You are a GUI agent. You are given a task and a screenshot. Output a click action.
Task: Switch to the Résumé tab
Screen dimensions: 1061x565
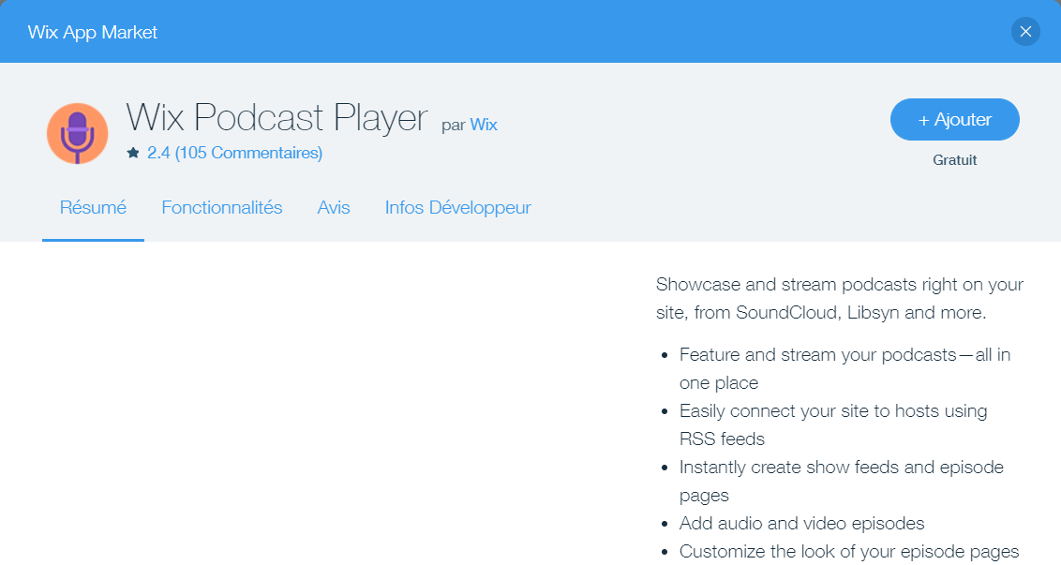(x=93, y=207)
